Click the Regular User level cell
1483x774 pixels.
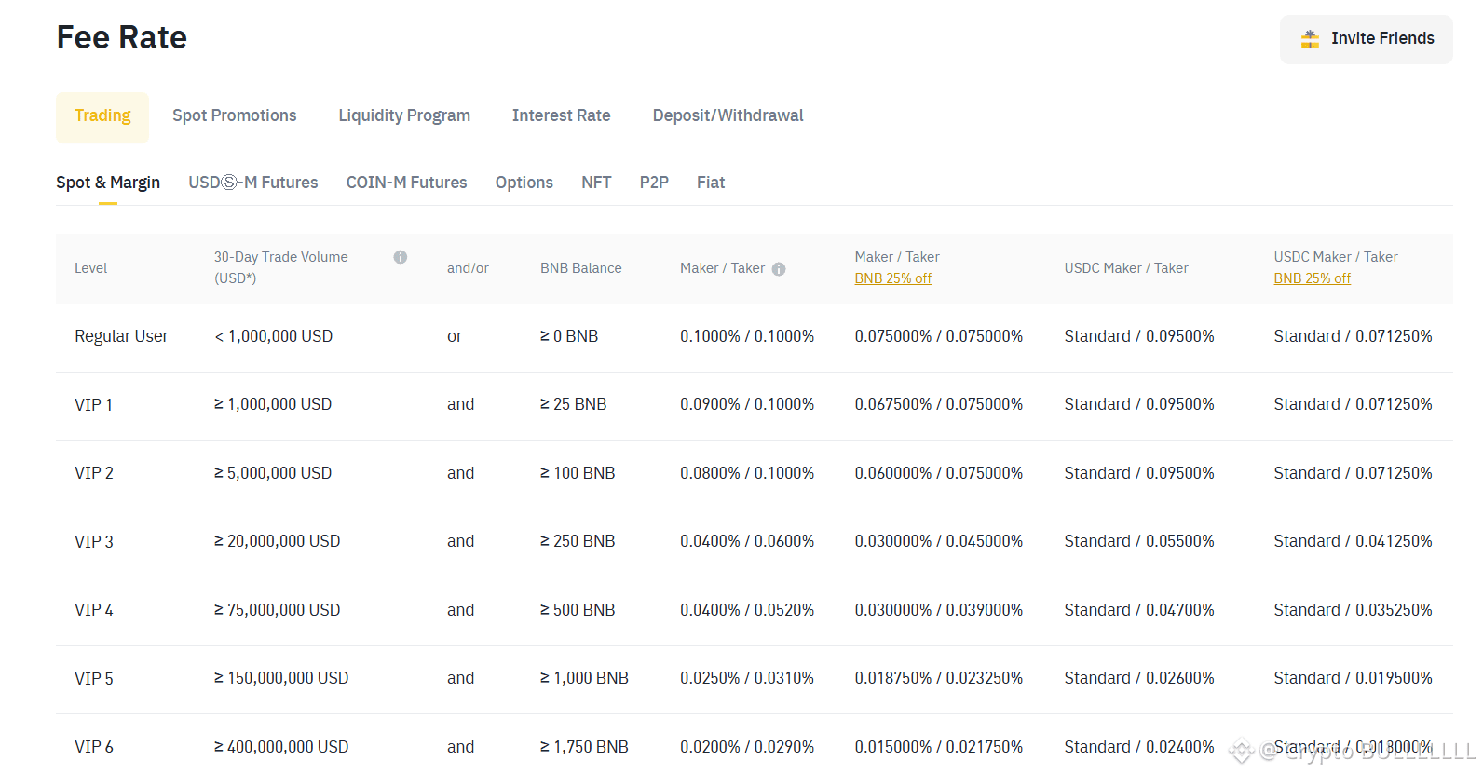(121, 336)
